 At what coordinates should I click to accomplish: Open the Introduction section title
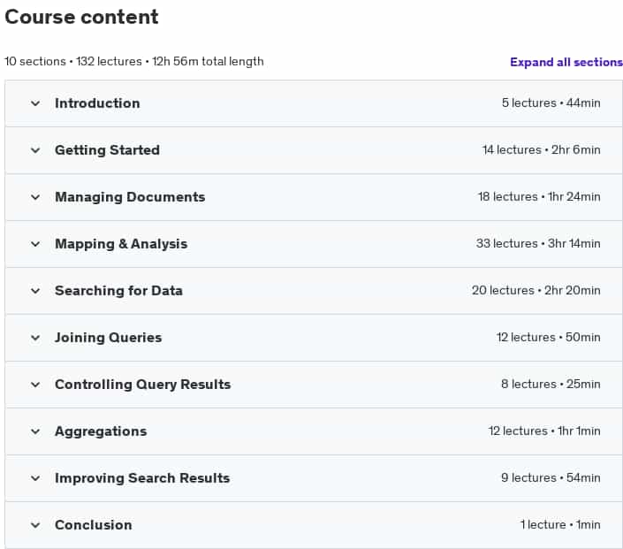pos(97,103)
